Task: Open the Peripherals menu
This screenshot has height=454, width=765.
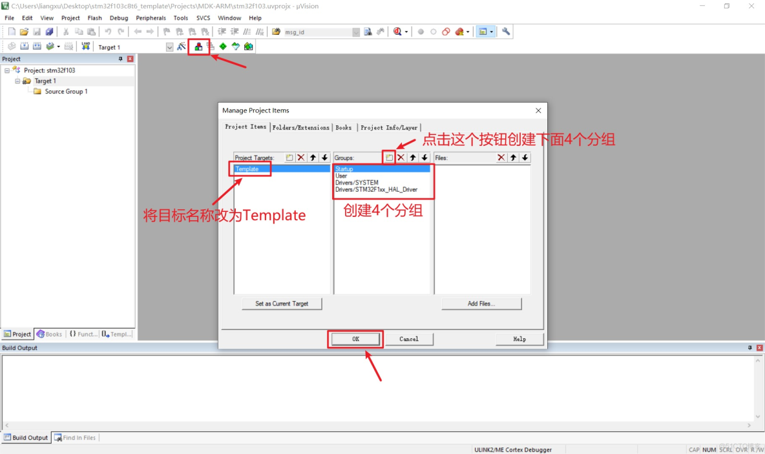Action: click(151, 17)
